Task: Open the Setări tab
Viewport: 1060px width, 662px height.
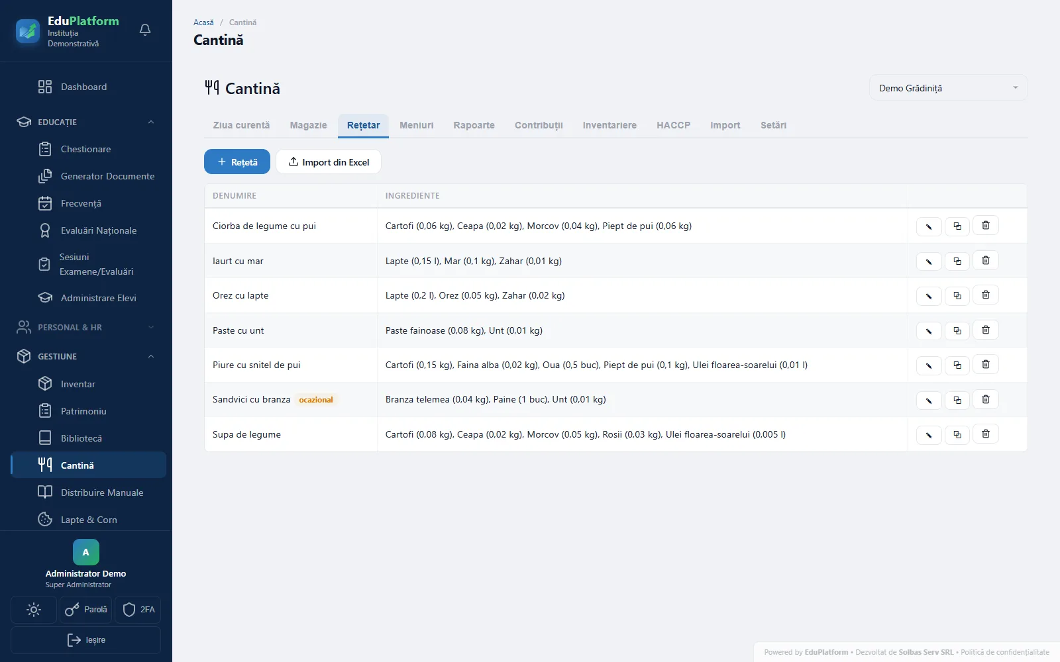Action: coord(773,125)
